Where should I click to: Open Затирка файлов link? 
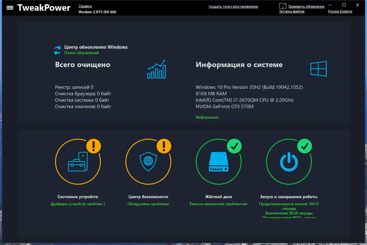coord(292,11)
